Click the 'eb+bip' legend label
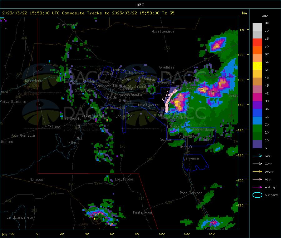The width and height of the screenshot is (281, 238). (x=270, y=187)
